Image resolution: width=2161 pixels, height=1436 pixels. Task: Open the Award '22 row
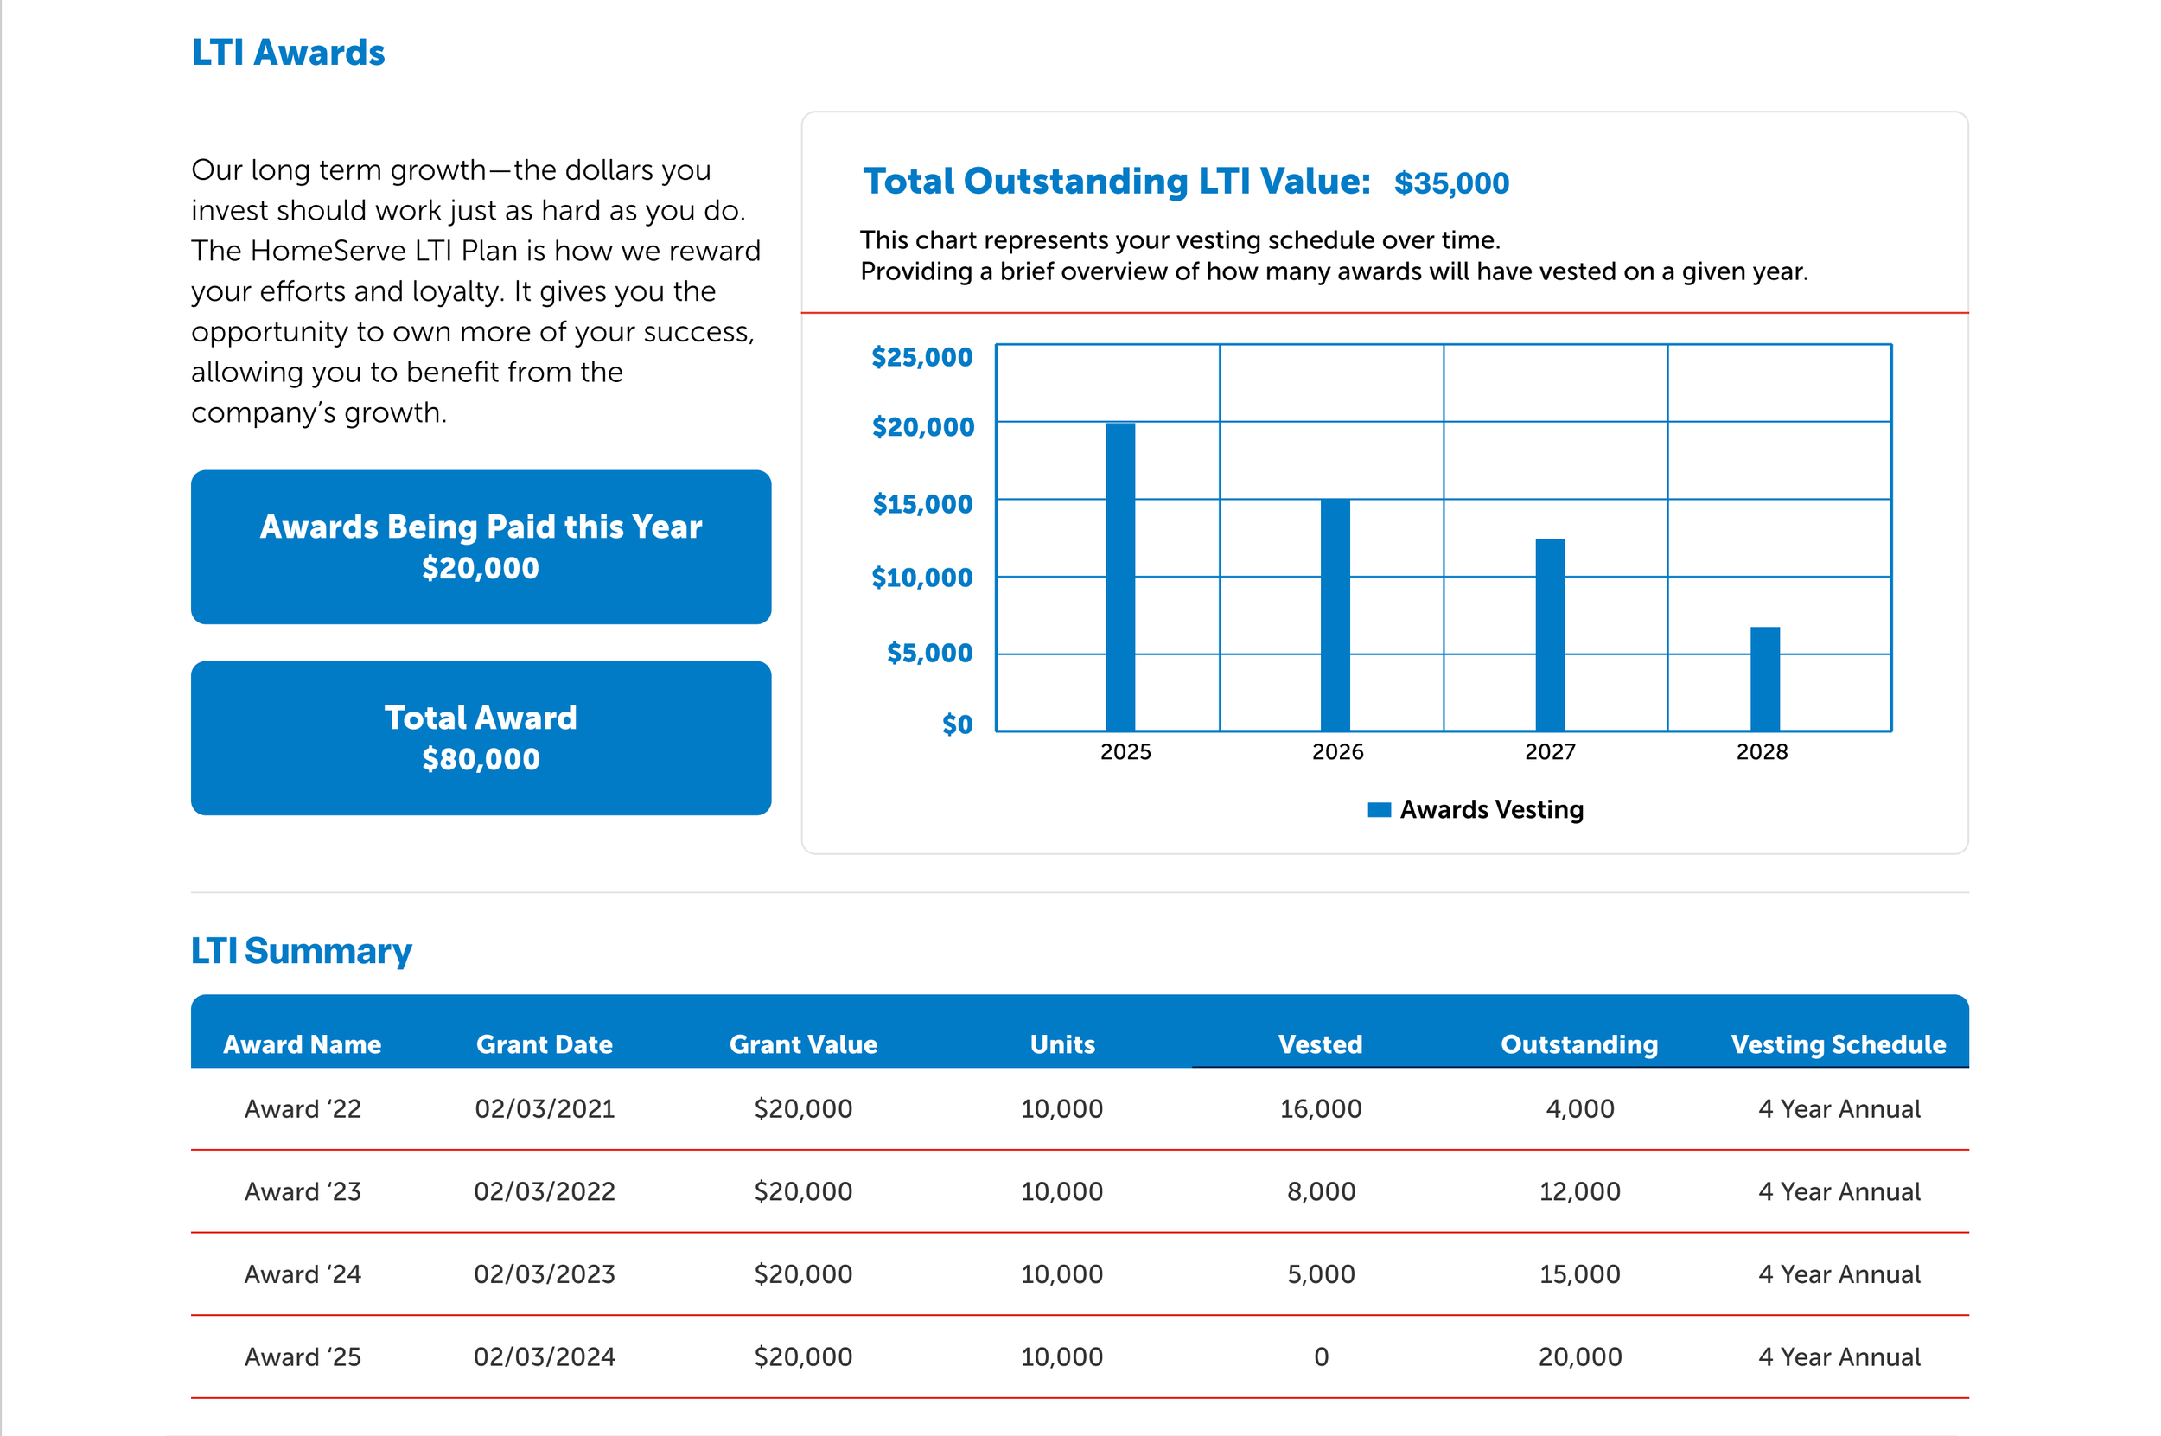[x=303, y=1109]
